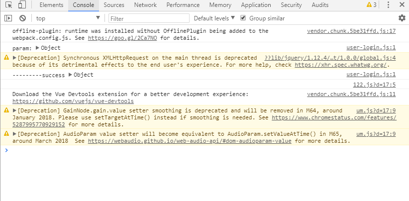Select the Console tab
This screenshot has width=409, height=201.
point(84,5)
